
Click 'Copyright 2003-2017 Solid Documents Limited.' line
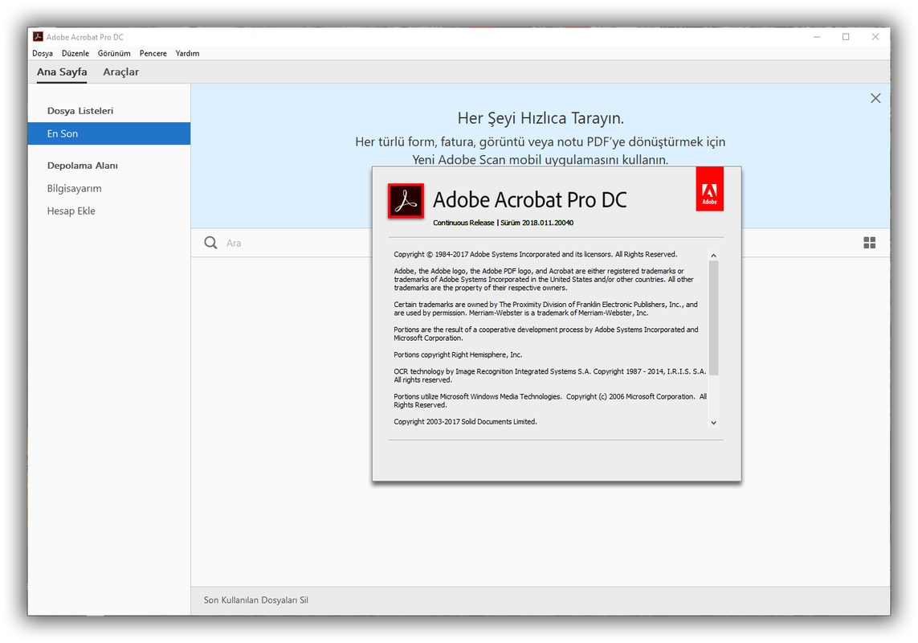(x=466, y=422)
